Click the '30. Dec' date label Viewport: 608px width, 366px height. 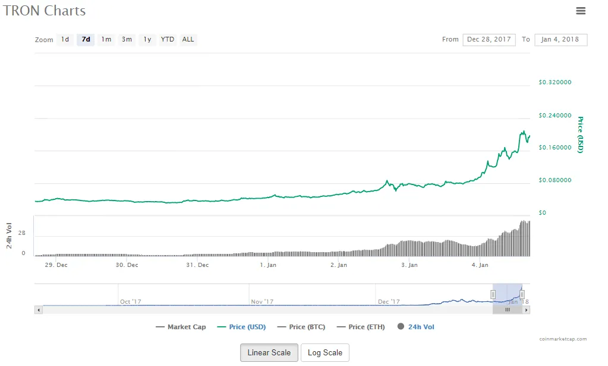[127, 265]
